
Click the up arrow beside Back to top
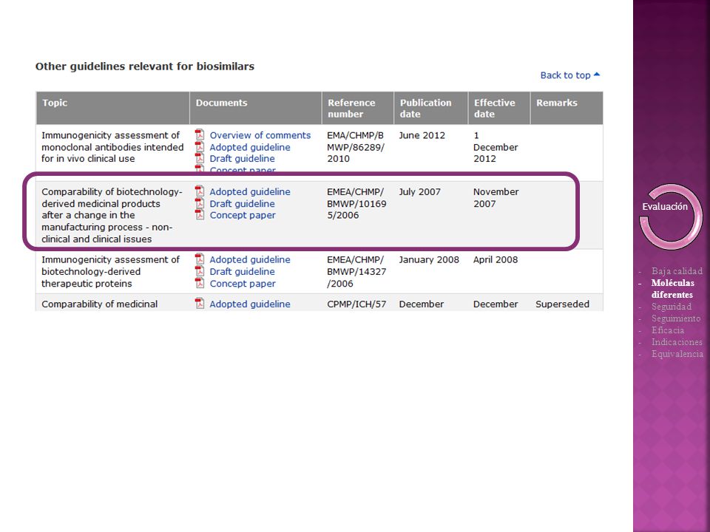pyautogui.click(x=597, y=75)
